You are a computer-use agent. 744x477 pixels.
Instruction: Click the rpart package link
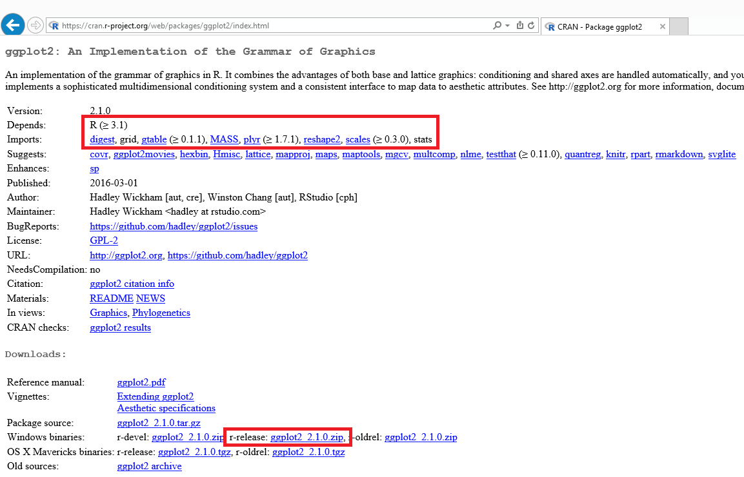click(640, 154)
